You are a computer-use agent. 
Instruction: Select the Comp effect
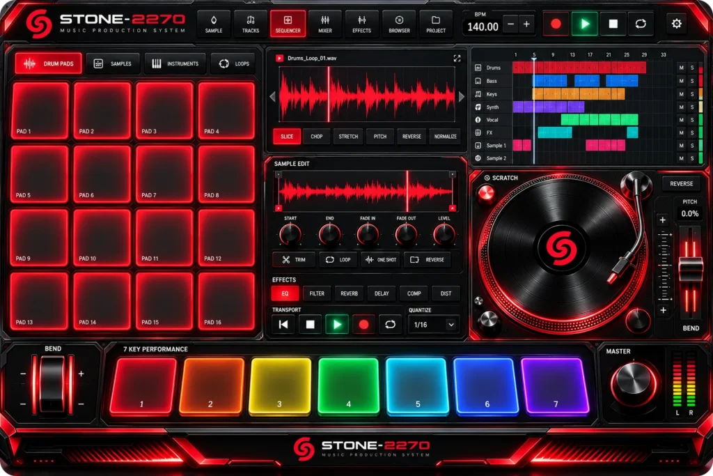point(414,293)
